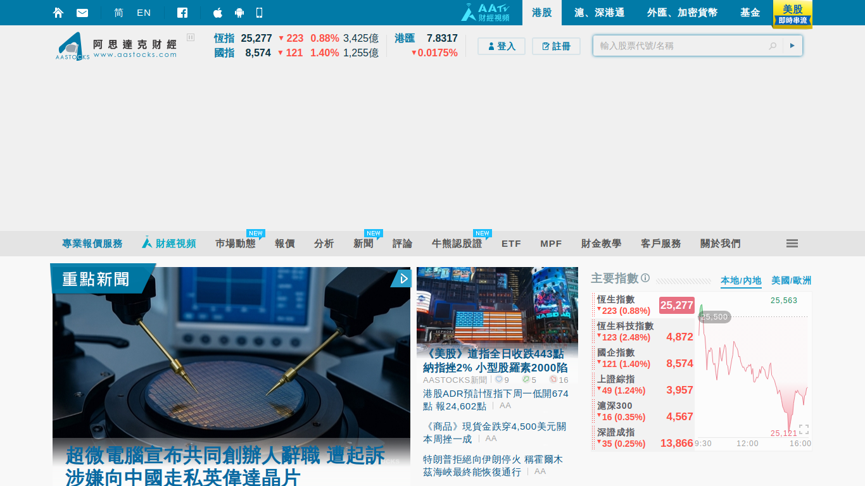Click the 登入 login button
The height and width of the screenshot is (486, 865).
click(502, 46)
